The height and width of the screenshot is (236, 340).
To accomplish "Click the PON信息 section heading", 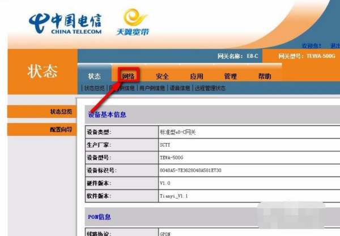I will coord(99,217).
